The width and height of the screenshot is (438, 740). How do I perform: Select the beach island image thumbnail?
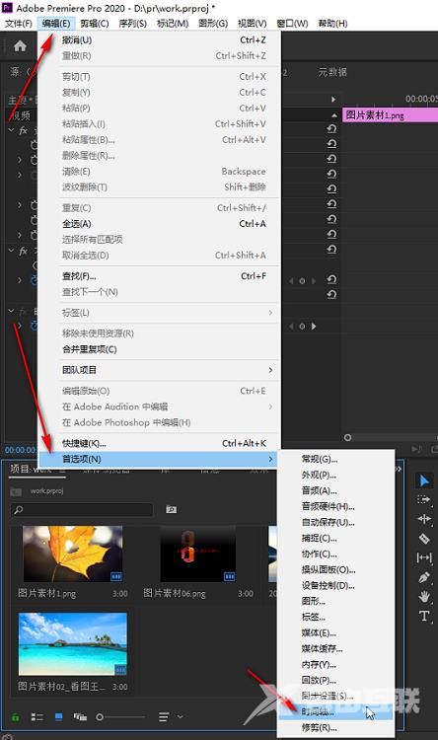(73, 643)
